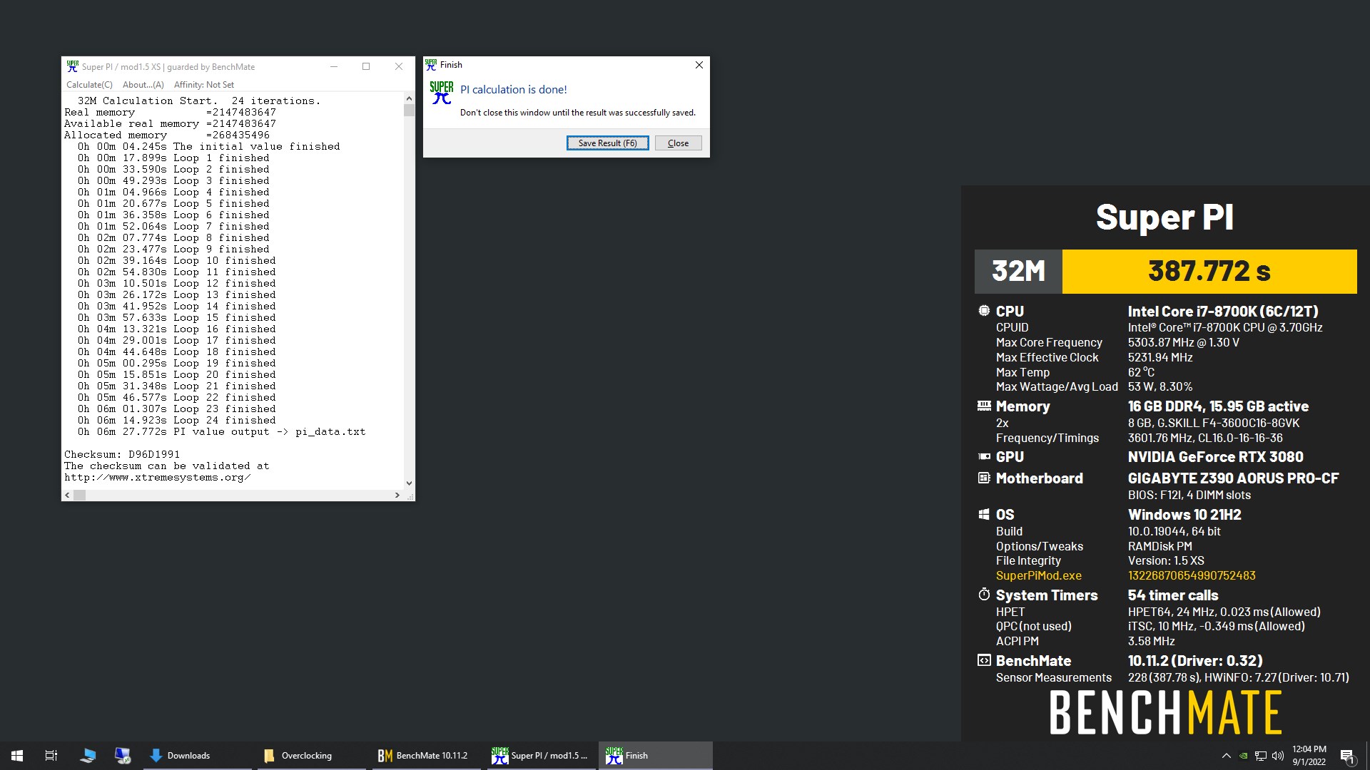Click '5303.87 MHz @ 1.30 V' value
1370x770 pixels.
coord(1183,342)
